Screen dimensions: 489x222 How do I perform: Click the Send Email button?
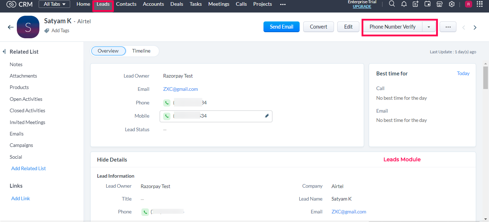point(281,27)
